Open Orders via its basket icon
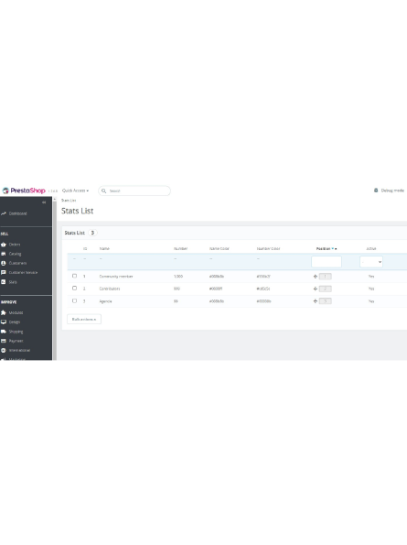Image resolution: width=407 pixels, height=545 pixels. pyautogui.click(x=4, y=245)
